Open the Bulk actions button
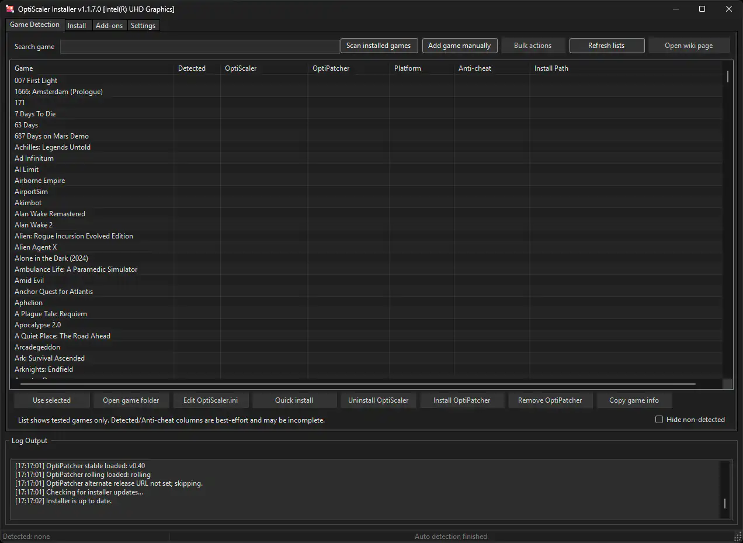Screen dimensions: 743x543 pyautogui.click(x=533, y=46)
